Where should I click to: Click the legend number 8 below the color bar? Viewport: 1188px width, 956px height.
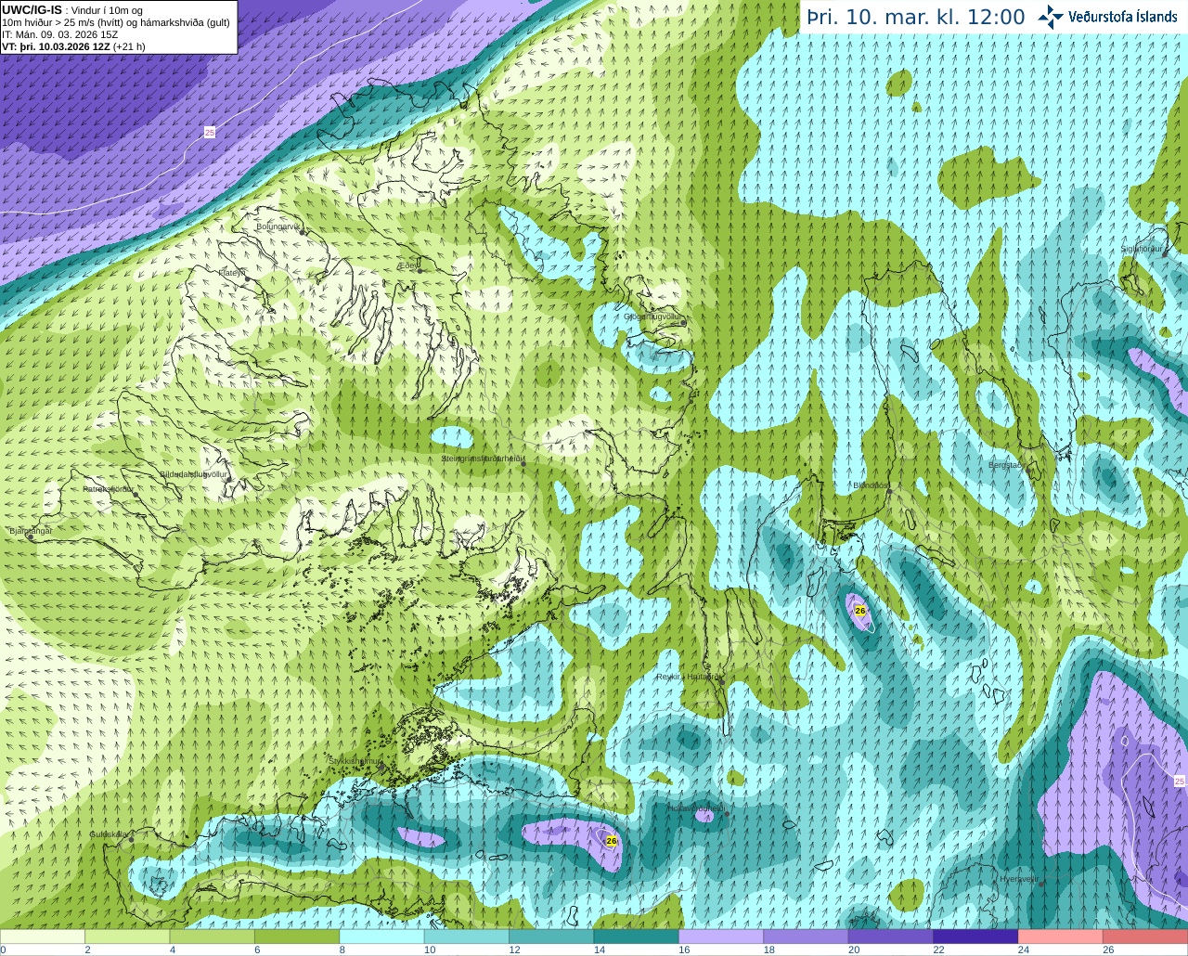342,950
